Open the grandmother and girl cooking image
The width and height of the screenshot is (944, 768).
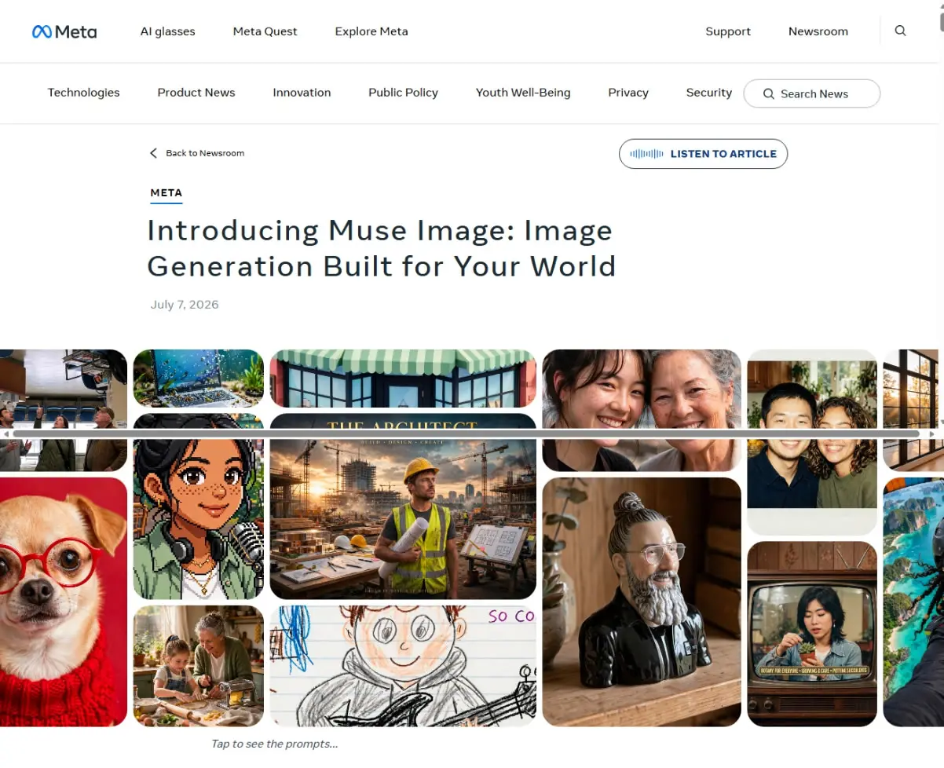coord(199,666)
